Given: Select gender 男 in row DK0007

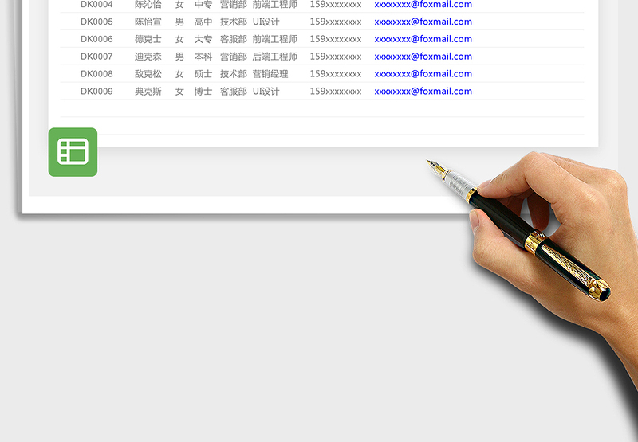Looking at the screenshot, I should click(179, 57).
